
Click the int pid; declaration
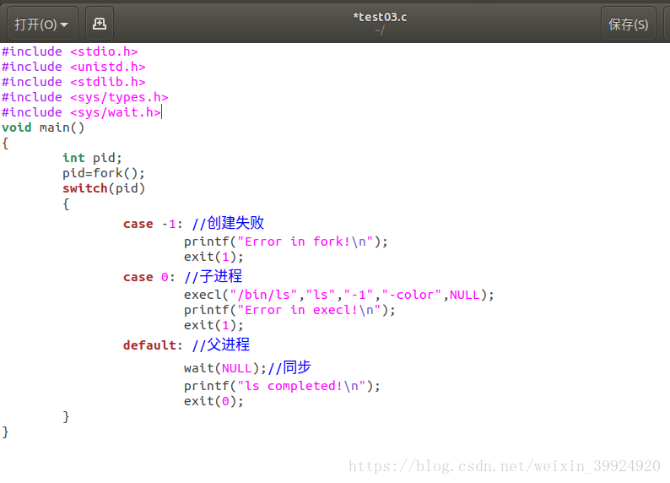[x=92, y=158]
